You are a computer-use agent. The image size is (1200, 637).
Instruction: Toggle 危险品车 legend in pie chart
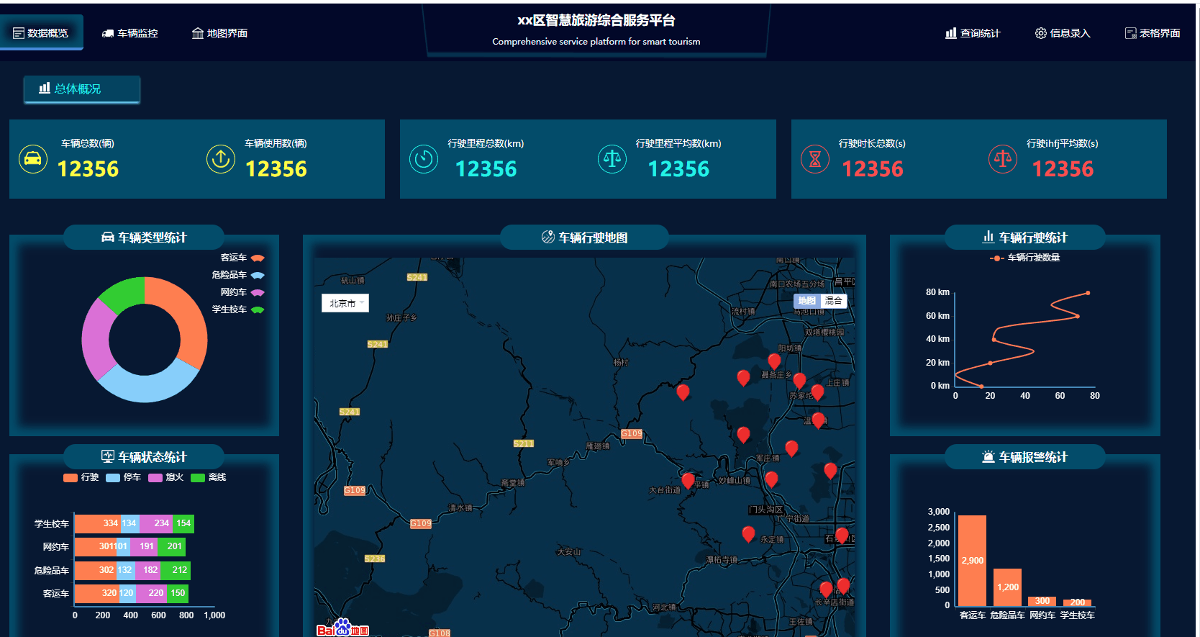[x=238, y=275]
